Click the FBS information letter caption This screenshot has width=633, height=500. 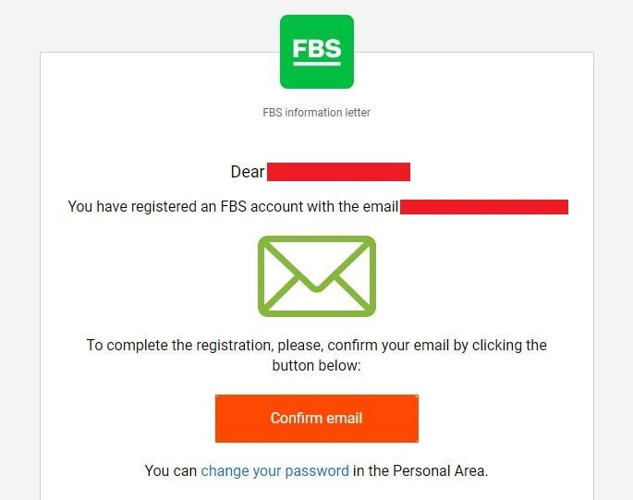point(316,113)
